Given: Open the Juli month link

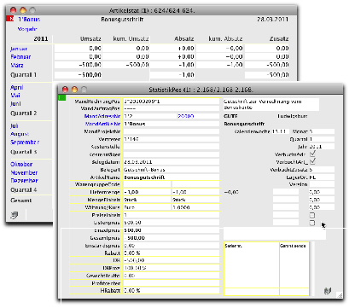Looking at the screenshot, I should (x=15, y=125).
